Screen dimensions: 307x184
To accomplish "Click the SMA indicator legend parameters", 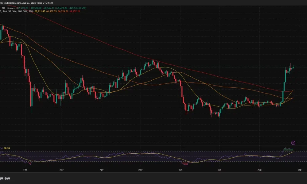I will tap(17, 11).
